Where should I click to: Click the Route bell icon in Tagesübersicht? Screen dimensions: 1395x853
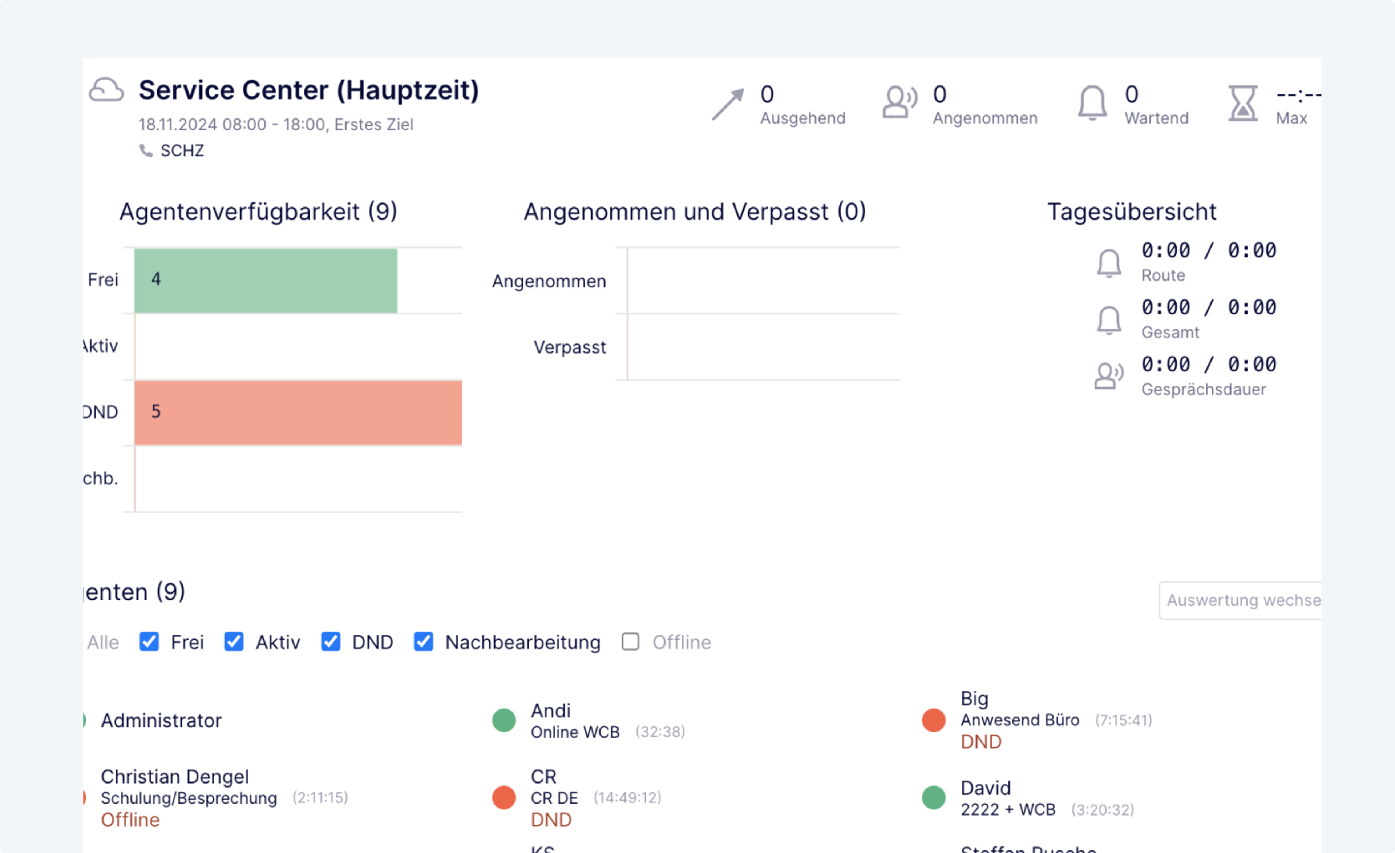click(1108, 263)
